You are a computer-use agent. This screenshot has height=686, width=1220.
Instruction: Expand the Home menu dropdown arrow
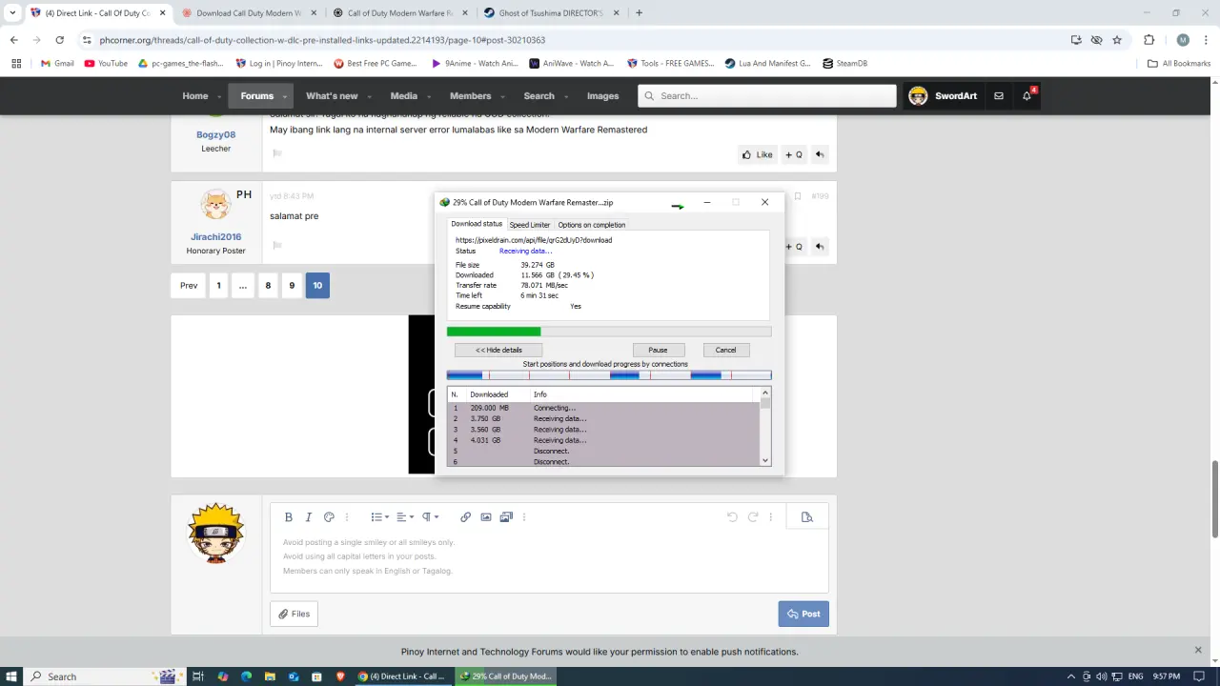point(219,96)
